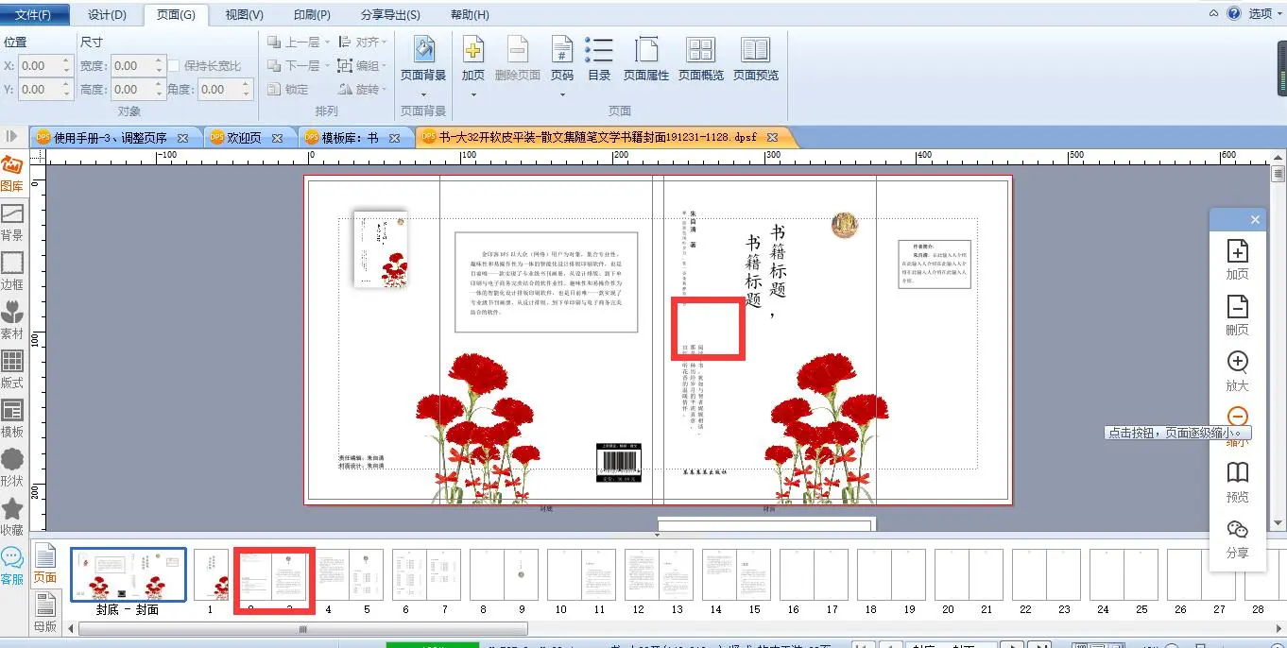Toggle the side panel arrow beside document tabs
1287x648 pixels.
tap(12, 137)
